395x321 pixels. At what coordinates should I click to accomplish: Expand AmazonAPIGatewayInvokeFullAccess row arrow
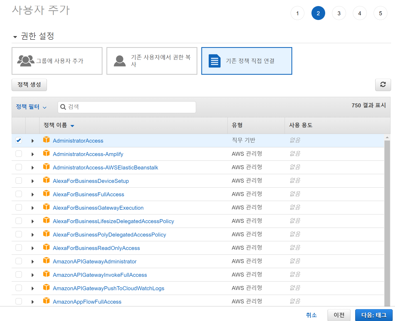tap(33, 275)
